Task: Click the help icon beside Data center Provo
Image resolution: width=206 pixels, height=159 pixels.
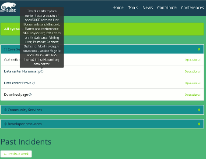Action: click(x=34, y=83)
